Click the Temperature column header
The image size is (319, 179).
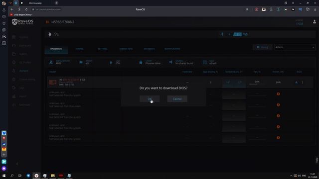tap(234, 72)
